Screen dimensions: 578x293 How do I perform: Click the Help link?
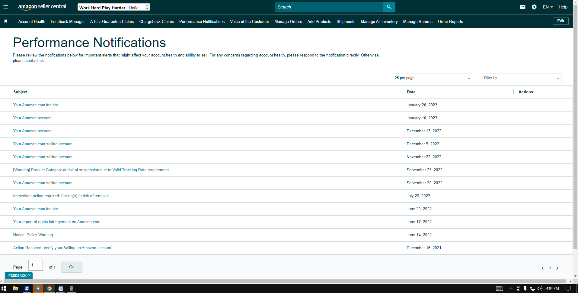[563, 7]
